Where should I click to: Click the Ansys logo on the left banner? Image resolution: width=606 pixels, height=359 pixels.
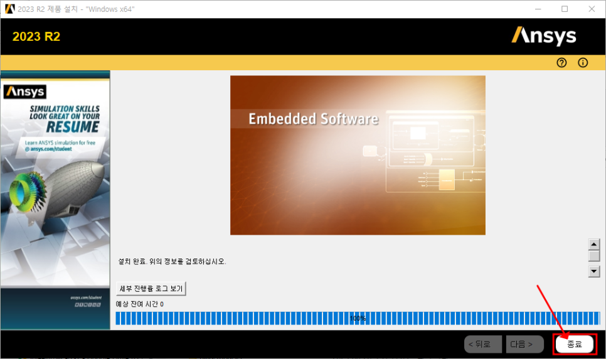coord(25,92)
